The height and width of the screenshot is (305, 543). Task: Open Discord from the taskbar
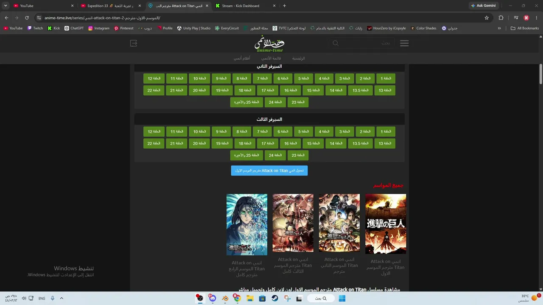213,298
